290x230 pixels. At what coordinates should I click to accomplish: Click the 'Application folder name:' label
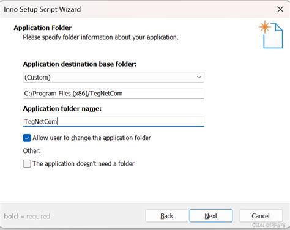[62, 109]
